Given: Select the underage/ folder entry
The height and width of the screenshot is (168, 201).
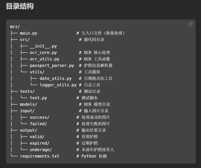Looking at the screenshot, I should [41, 150].
